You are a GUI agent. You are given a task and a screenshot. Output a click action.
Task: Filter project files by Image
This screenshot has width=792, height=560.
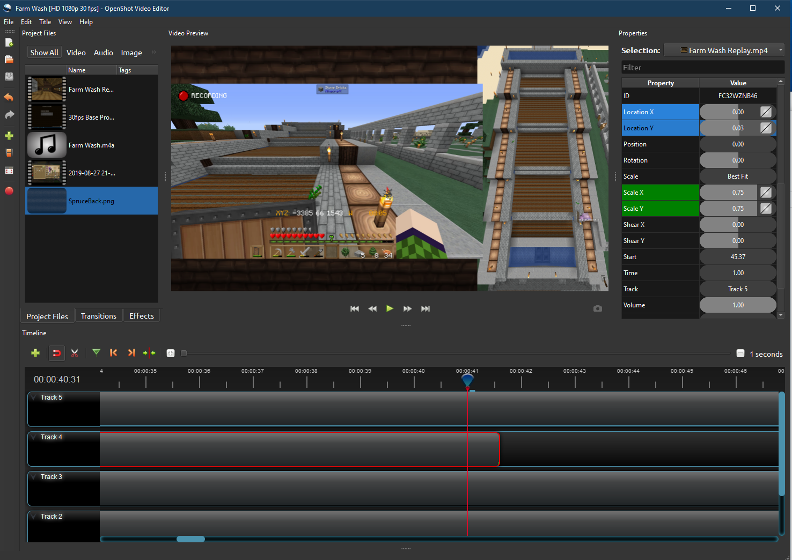[x=131, y=53]
